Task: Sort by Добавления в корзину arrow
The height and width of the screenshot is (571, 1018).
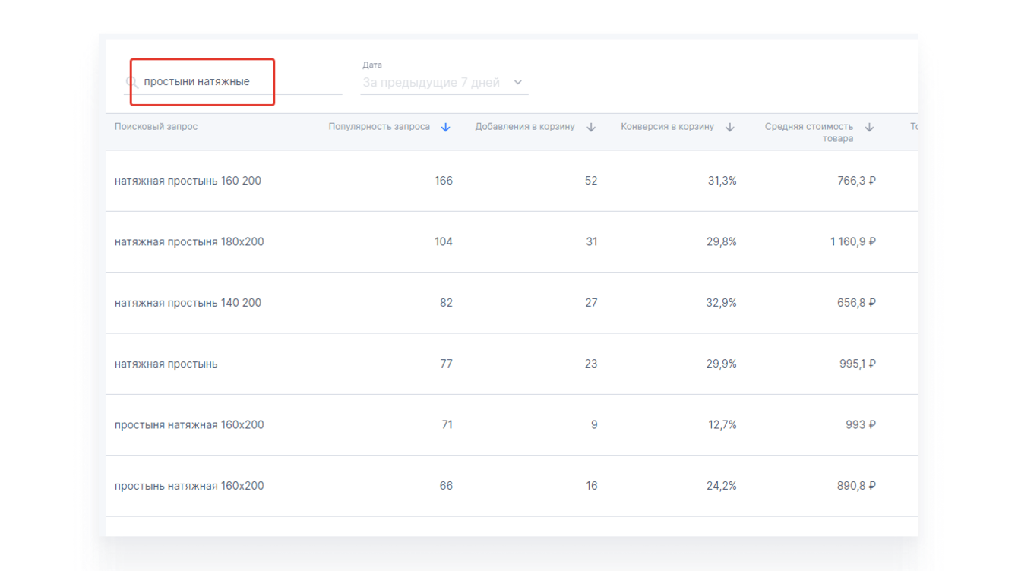Action: (591, 128)
